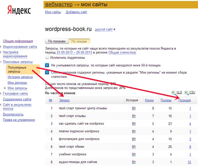This screenshot has width=198, height=166.
Task: Change period '23.09.2013 – 29.09.2013'
Action: coord(74,52)
